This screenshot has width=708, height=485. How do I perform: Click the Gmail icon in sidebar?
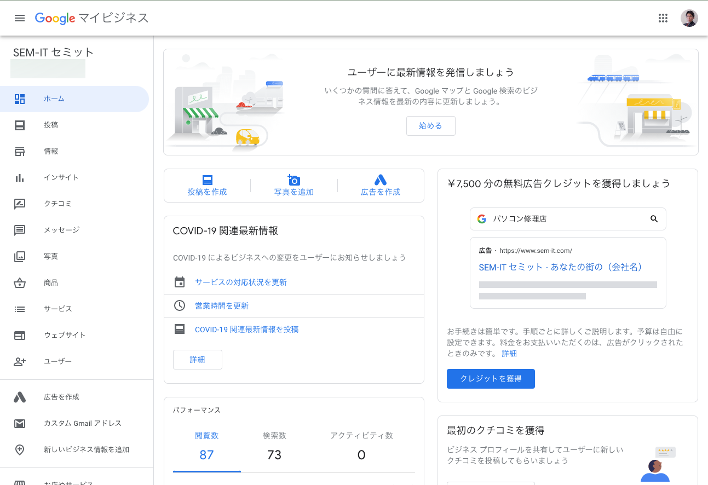pyautogui.click(x=20, y=424)
